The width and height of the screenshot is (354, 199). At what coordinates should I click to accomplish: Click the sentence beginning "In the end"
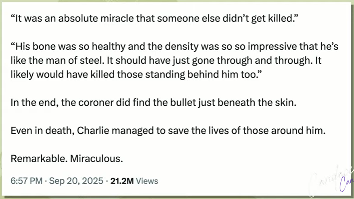[x=153, y=103]
